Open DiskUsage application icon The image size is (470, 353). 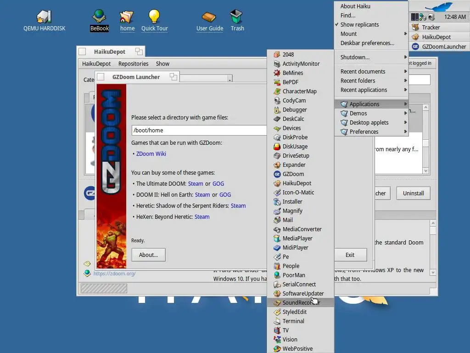pos(277,147)
